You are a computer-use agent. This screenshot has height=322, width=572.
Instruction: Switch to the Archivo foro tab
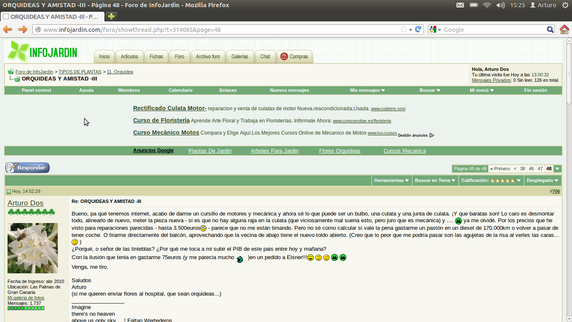coord(208,57)
